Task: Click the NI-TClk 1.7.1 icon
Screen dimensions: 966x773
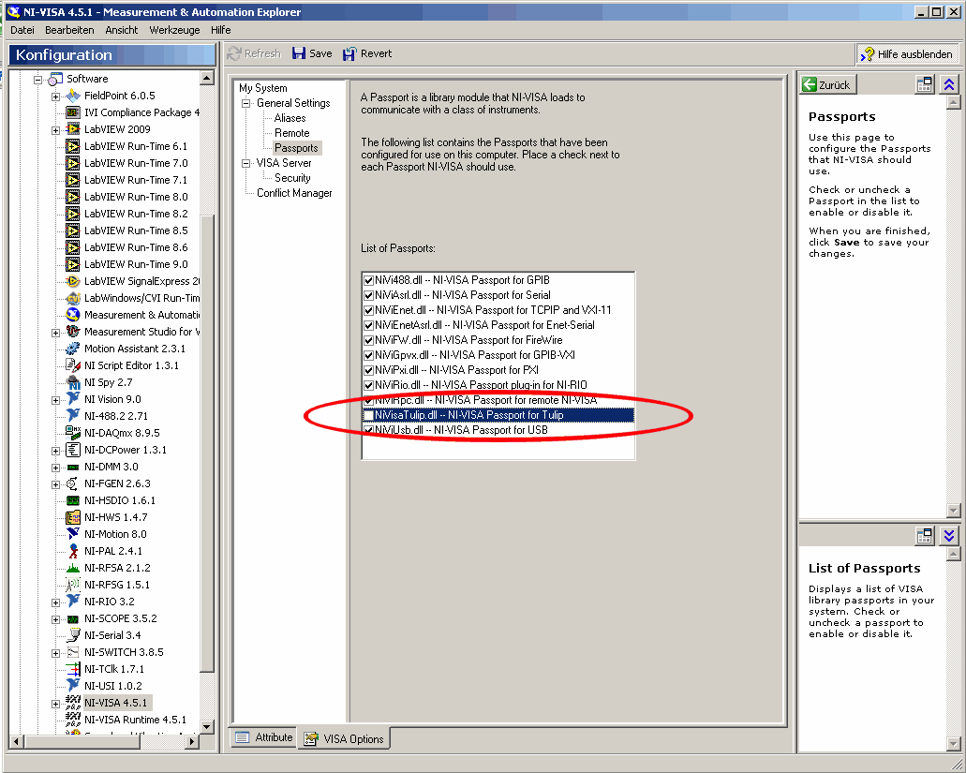Action: pos(73,669)
